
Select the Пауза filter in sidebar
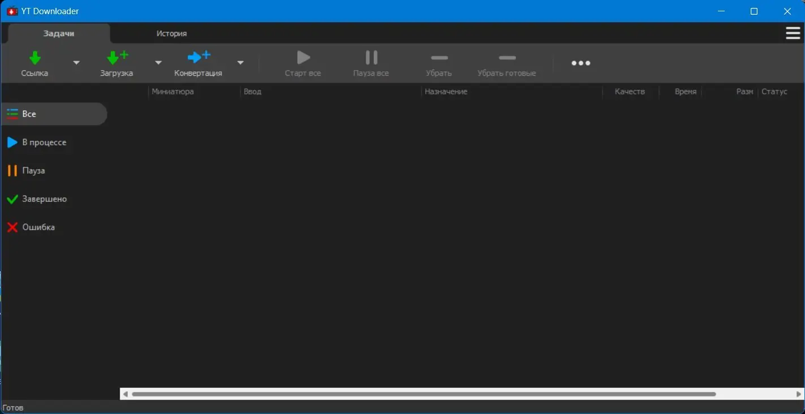pos(33,170)
